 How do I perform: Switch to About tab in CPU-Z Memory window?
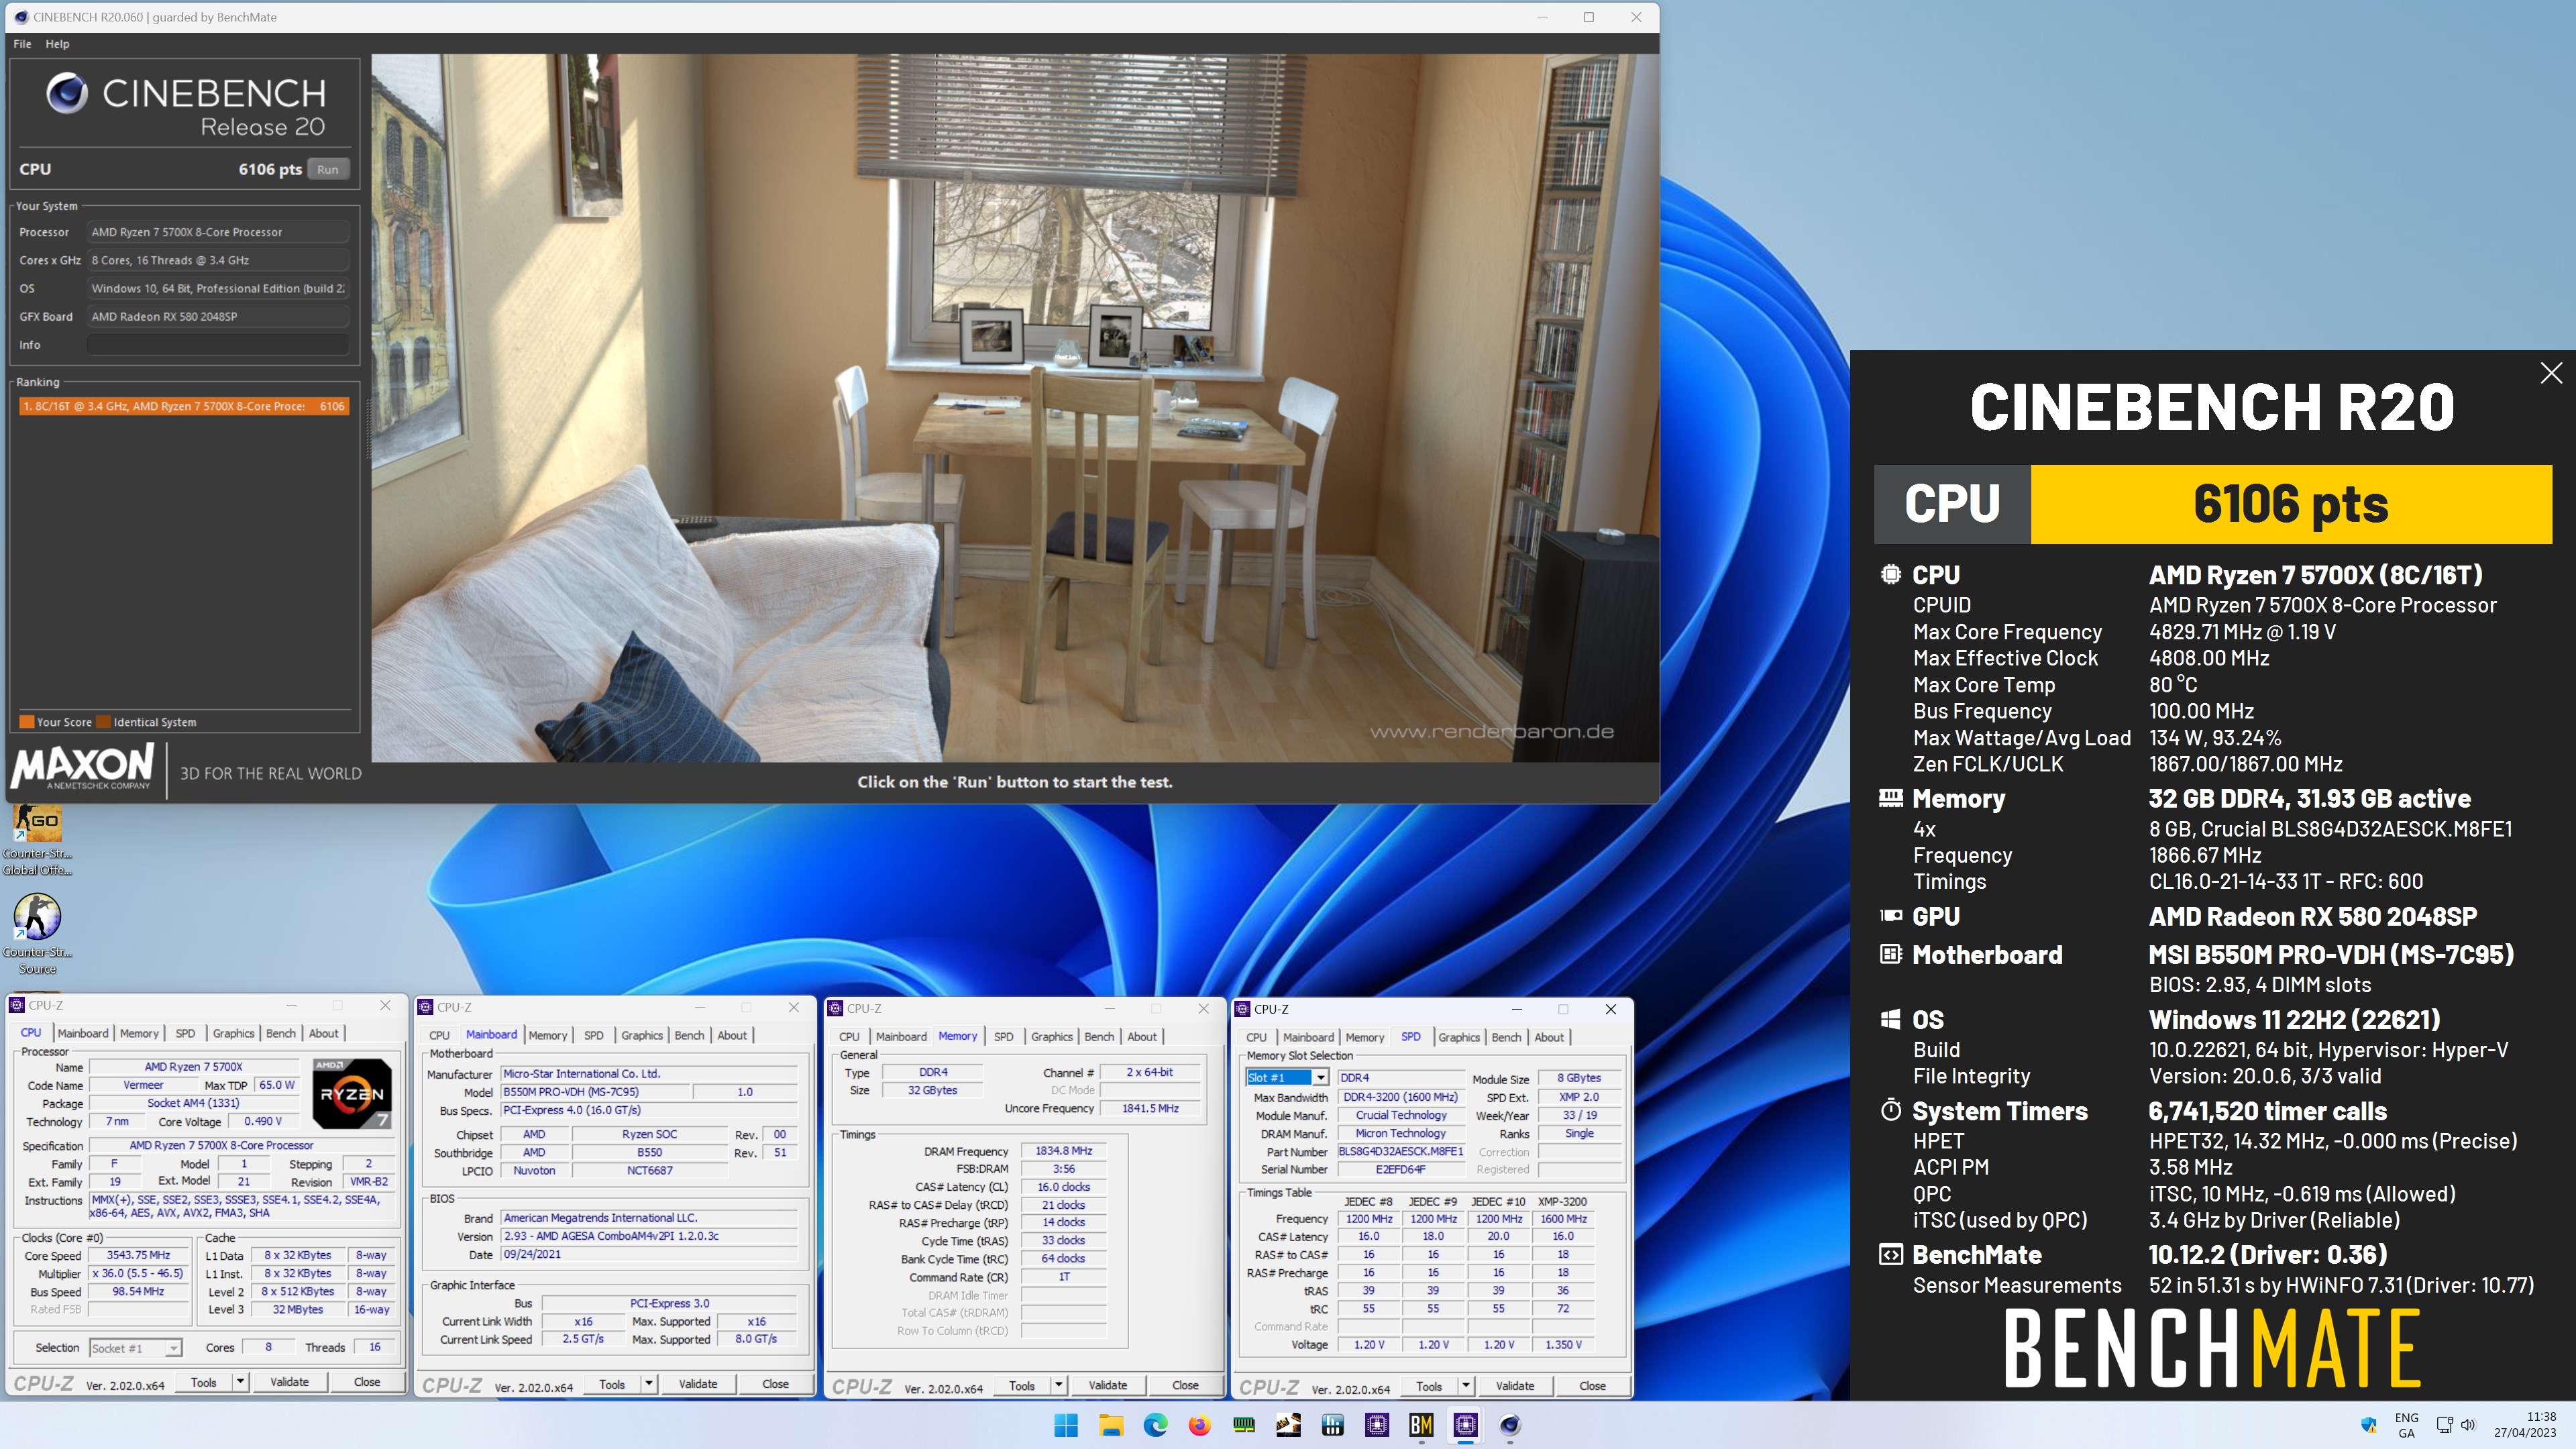point(1141,1036)
